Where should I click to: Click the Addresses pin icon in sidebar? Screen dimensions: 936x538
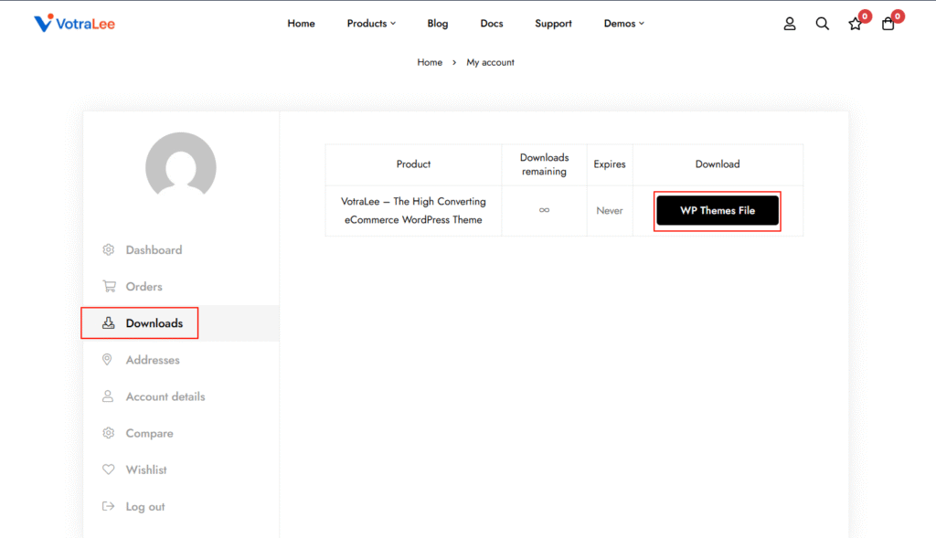click(x=107, y=359)
